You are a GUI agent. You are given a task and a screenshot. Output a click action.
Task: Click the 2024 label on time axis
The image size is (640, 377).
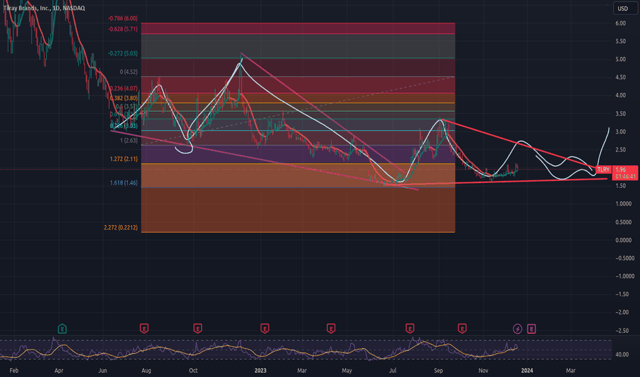point(527,370)
